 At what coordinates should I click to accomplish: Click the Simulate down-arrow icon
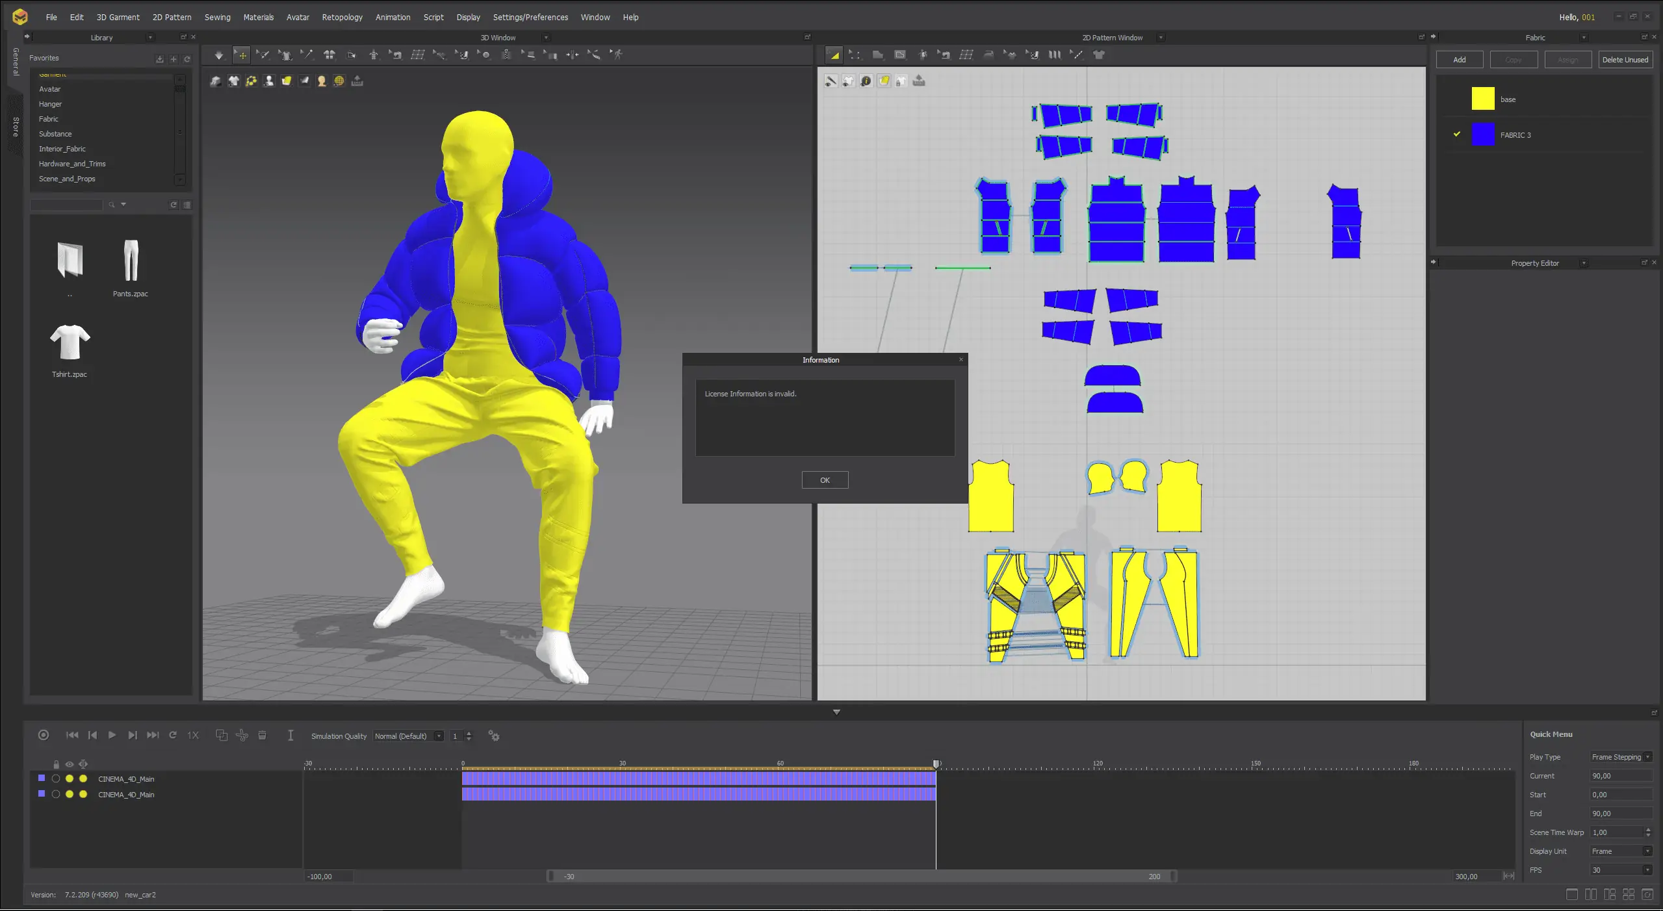pyautogui.click(x=219, y=55)
